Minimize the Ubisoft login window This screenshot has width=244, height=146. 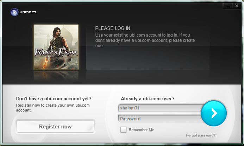pyautogui.click(x=227, y=6)
